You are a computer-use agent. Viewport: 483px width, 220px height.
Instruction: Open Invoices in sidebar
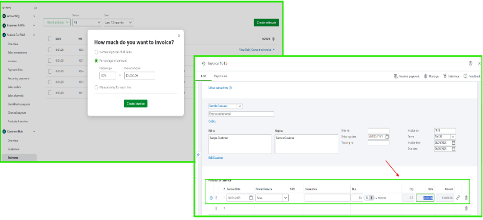pos(12,61)
